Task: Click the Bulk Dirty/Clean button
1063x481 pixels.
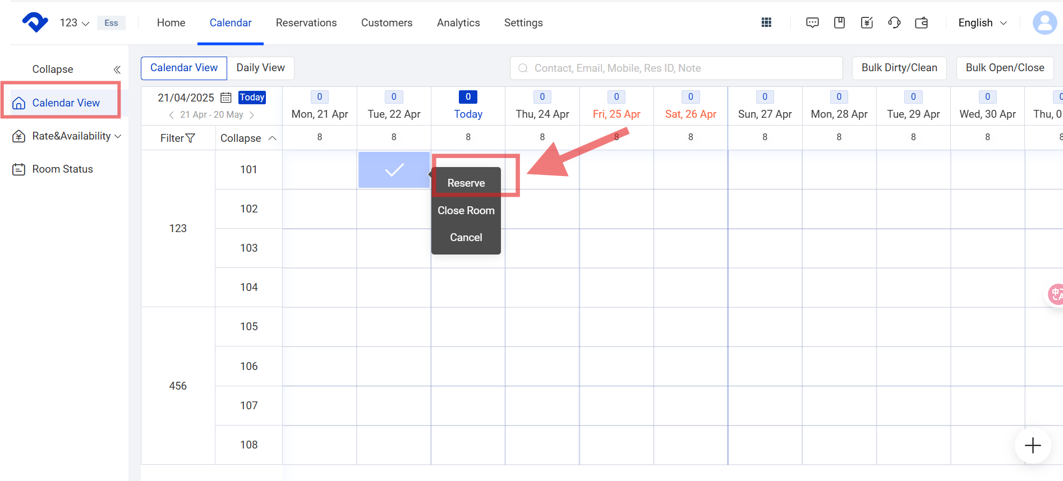Action: pos(899,68)
